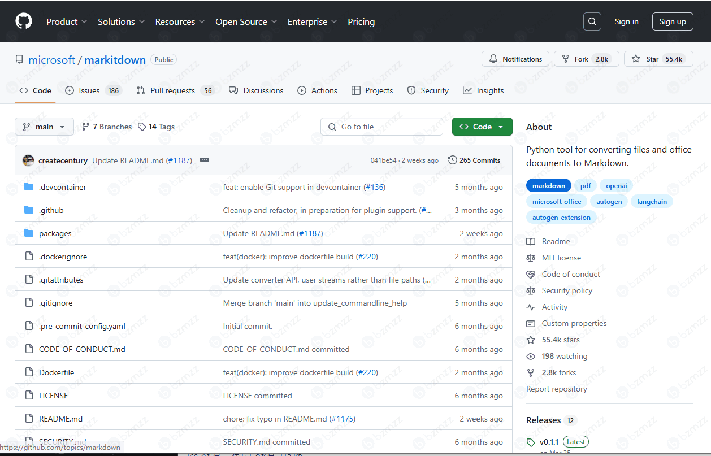This screenshot has height=456, width=711.
Task: Expand the Product menu dropdown
Action: (67, 21)
